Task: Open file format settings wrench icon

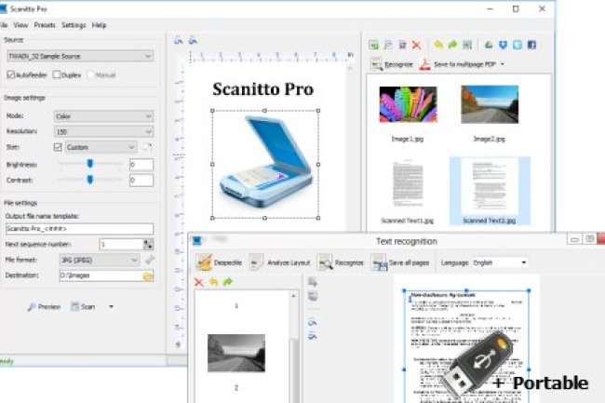Action: click(149, 260)
